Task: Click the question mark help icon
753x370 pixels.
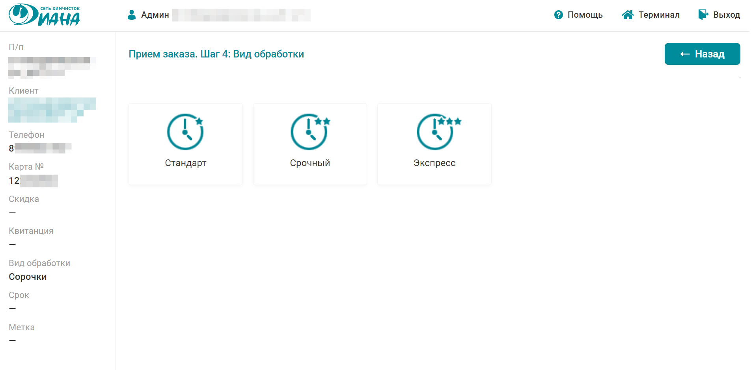Action: click(x=558, y=15)
